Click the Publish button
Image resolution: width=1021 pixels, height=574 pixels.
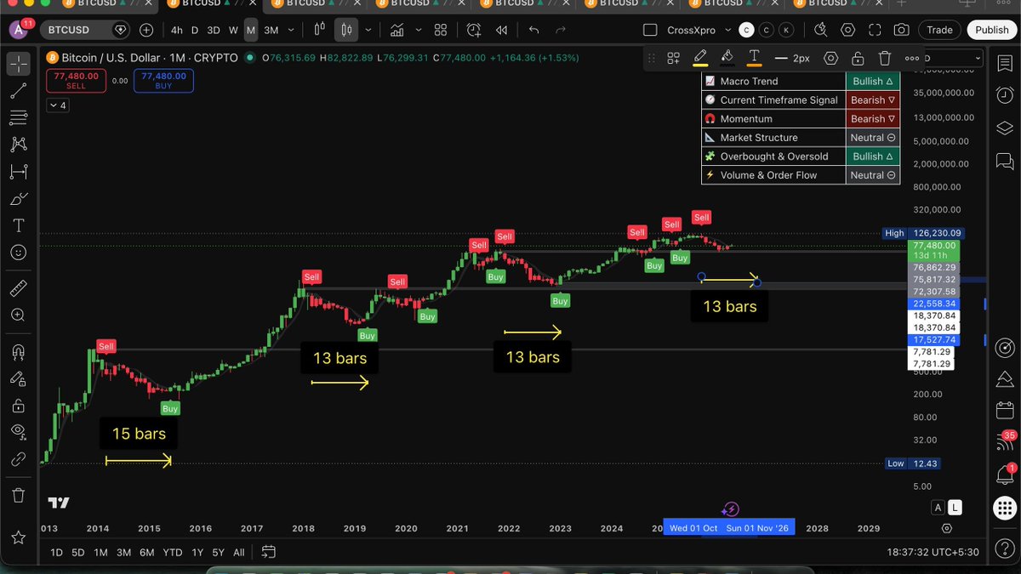click(992, 30)
